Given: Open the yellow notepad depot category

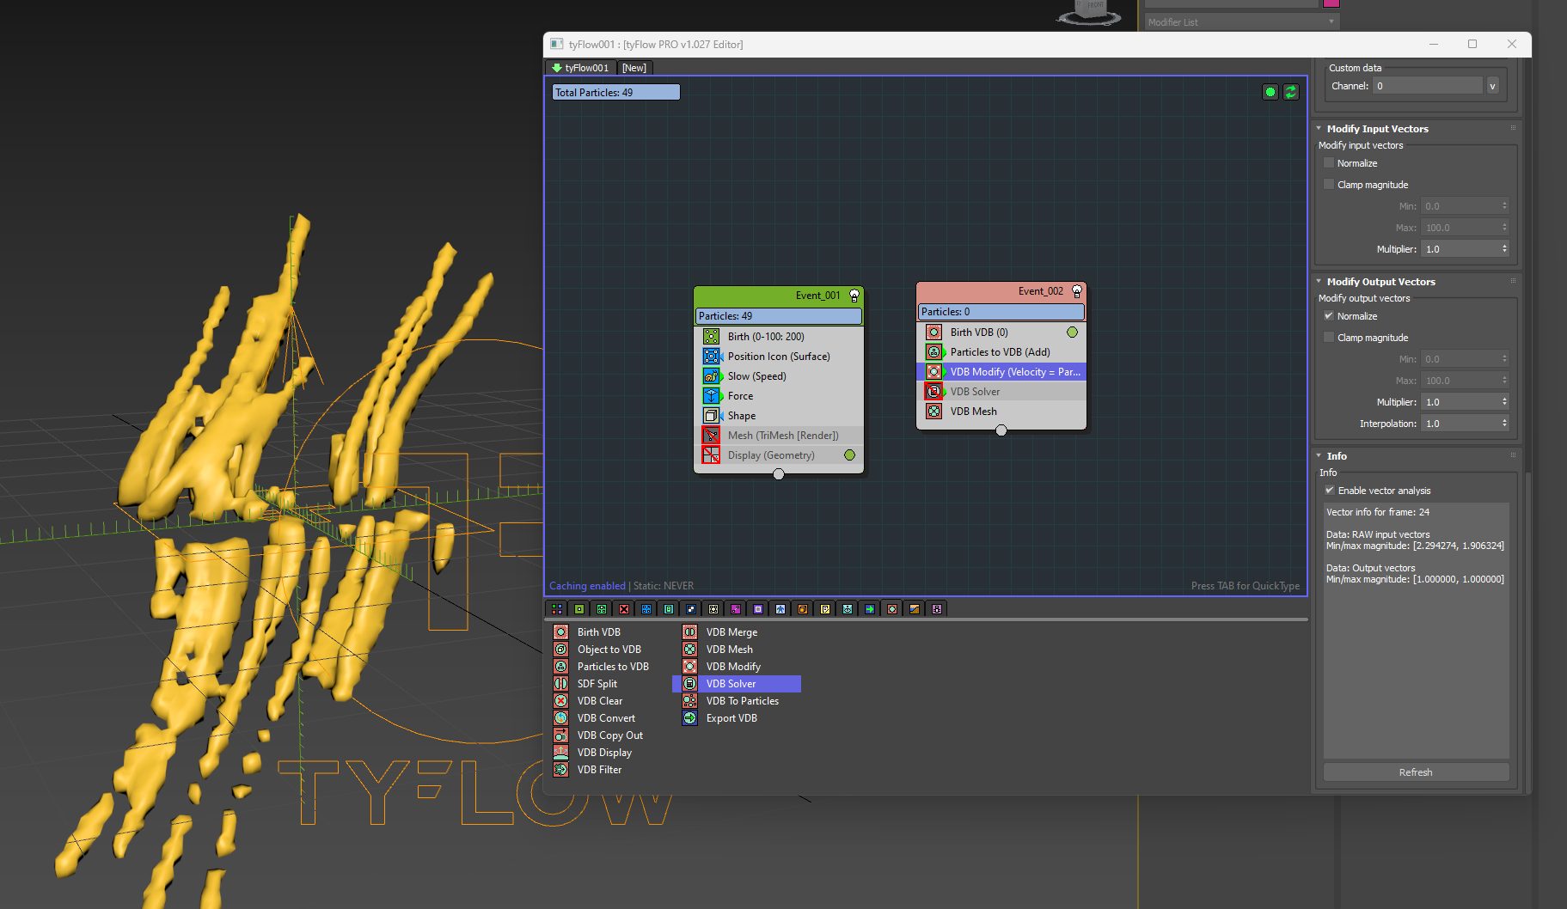Looking at the screenshot, I should [x=825, y=609].
